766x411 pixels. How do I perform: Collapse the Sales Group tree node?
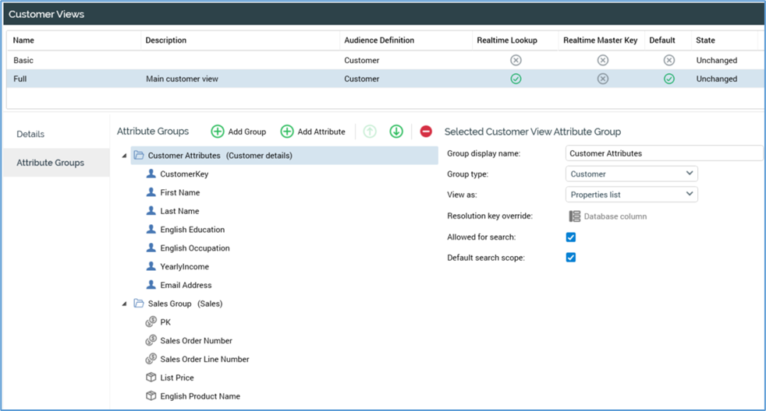pos(124,304)
